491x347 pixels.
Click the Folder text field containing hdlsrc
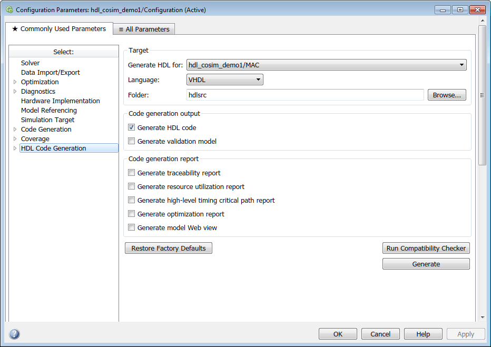pos(305,95)
